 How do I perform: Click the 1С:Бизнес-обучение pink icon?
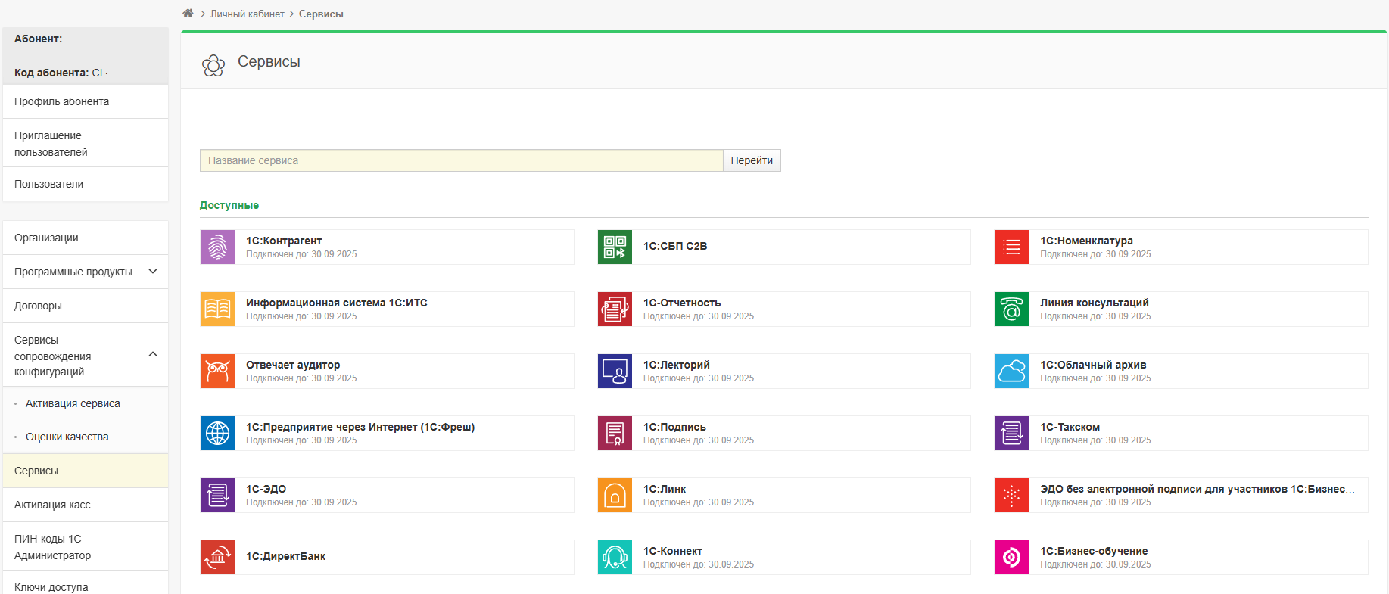(1011, 557)
